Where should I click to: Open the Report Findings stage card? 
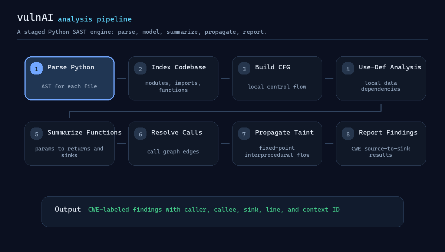pyautogui.click(x=381, y=143)
